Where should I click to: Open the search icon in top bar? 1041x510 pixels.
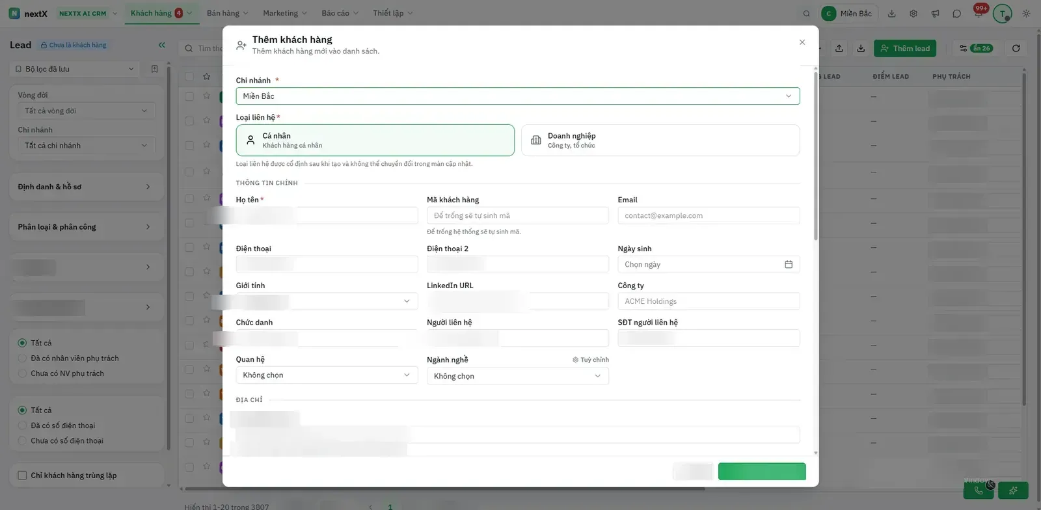(x=807, y=13)
